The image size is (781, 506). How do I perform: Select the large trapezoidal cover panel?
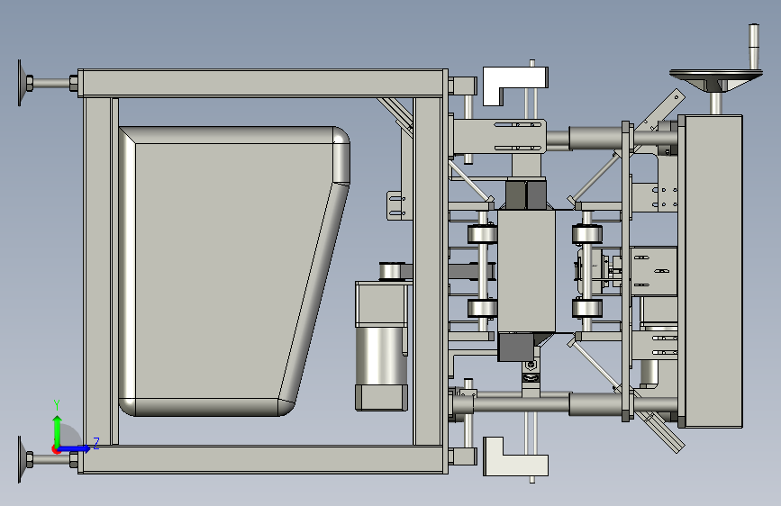234,271
